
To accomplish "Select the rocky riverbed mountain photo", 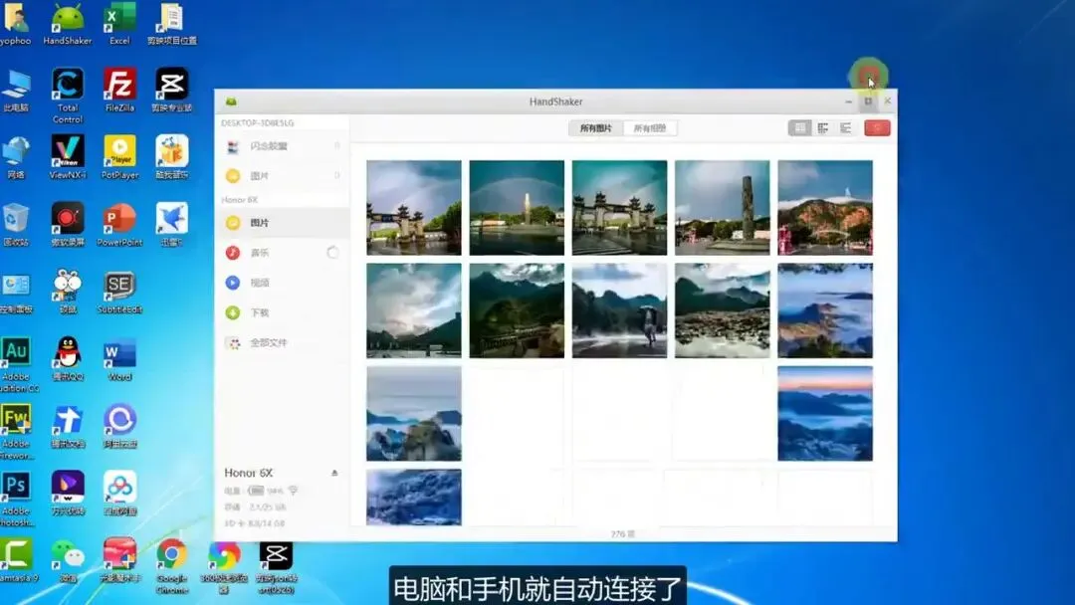I will pyautogui.click(x=722, y=310).
